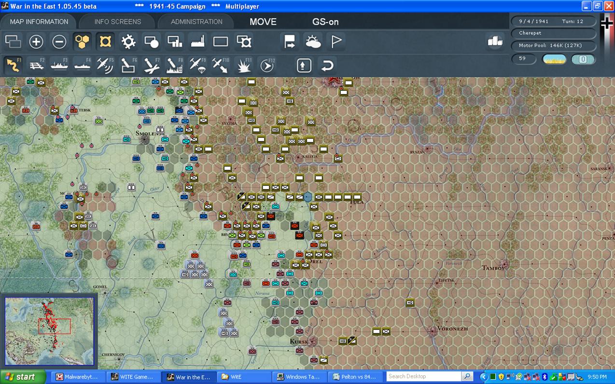Click the Kaluga city label on map

pyautogui.click(x=310, y=156)
